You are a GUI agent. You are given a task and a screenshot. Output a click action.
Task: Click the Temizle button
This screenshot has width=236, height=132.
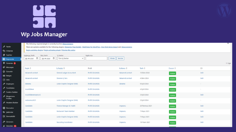tap(120, 58)
